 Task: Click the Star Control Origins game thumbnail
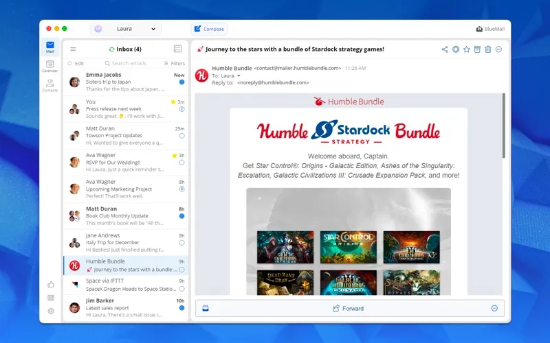(x=349, y=247)
